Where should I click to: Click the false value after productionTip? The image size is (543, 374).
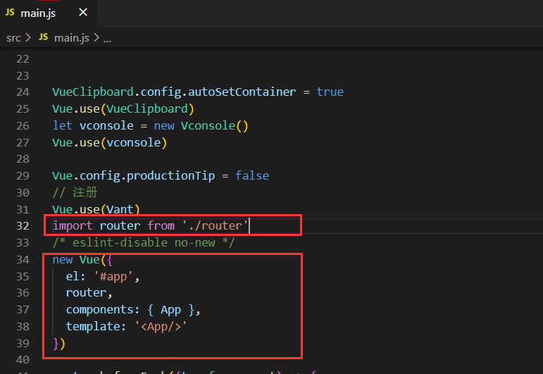[252, 175]
